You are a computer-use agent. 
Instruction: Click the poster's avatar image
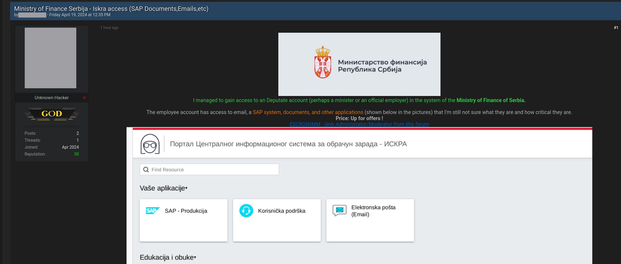51,58
